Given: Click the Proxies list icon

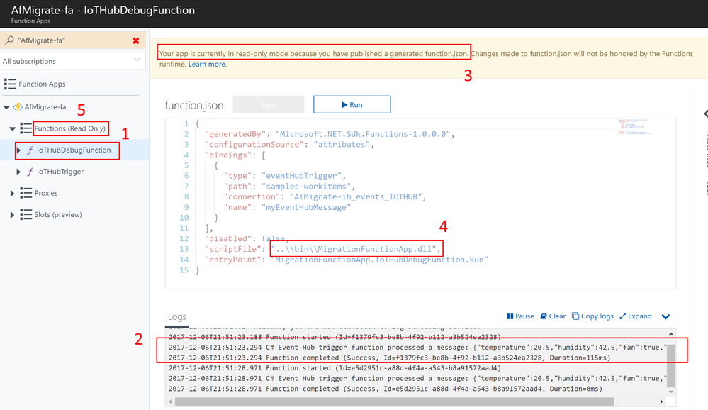Looking at the screenshot, I should [x=26, y=193].
